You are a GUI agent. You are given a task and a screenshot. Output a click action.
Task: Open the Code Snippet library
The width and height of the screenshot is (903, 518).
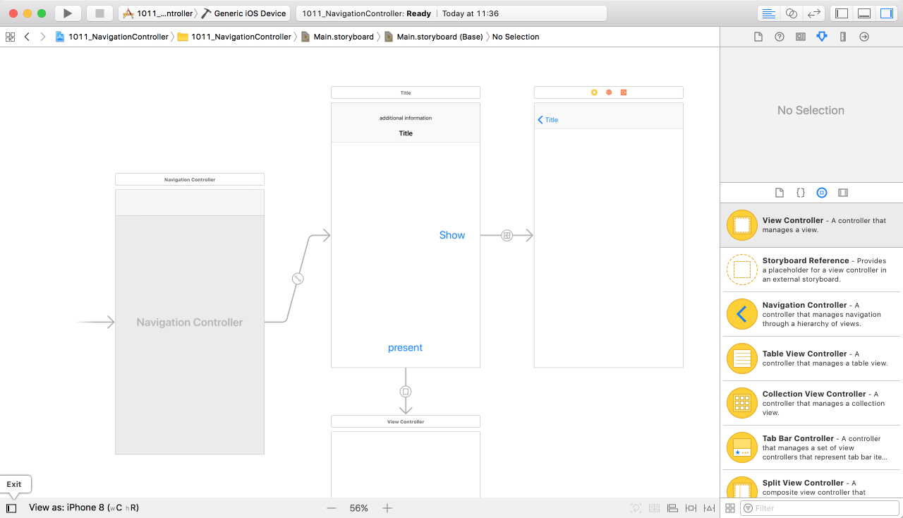[x=801, y=193]
